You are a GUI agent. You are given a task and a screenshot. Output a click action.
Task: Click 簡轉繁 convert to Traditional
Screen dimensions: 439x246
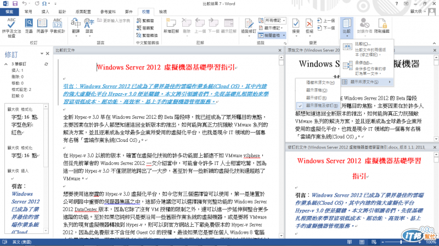pos(145,28)
